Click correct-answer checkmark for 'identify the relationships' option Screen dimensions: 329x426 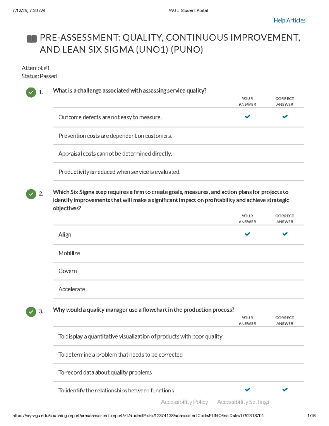tap(285, 390)
